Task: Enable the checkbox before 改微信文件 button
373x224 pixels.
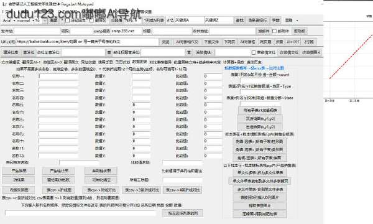Action: (x=254, y=52)
